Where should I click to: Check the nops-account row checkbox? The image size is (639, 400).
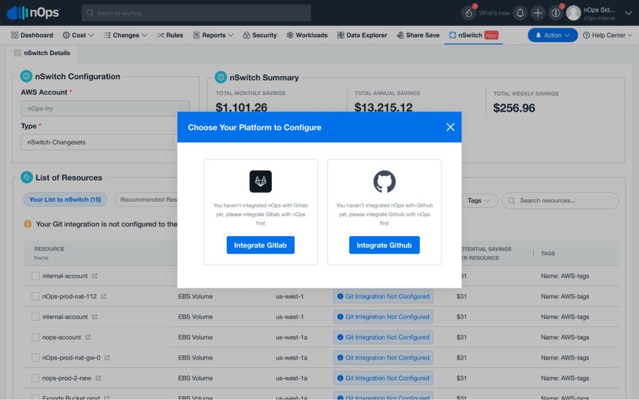tap(36, 337)
